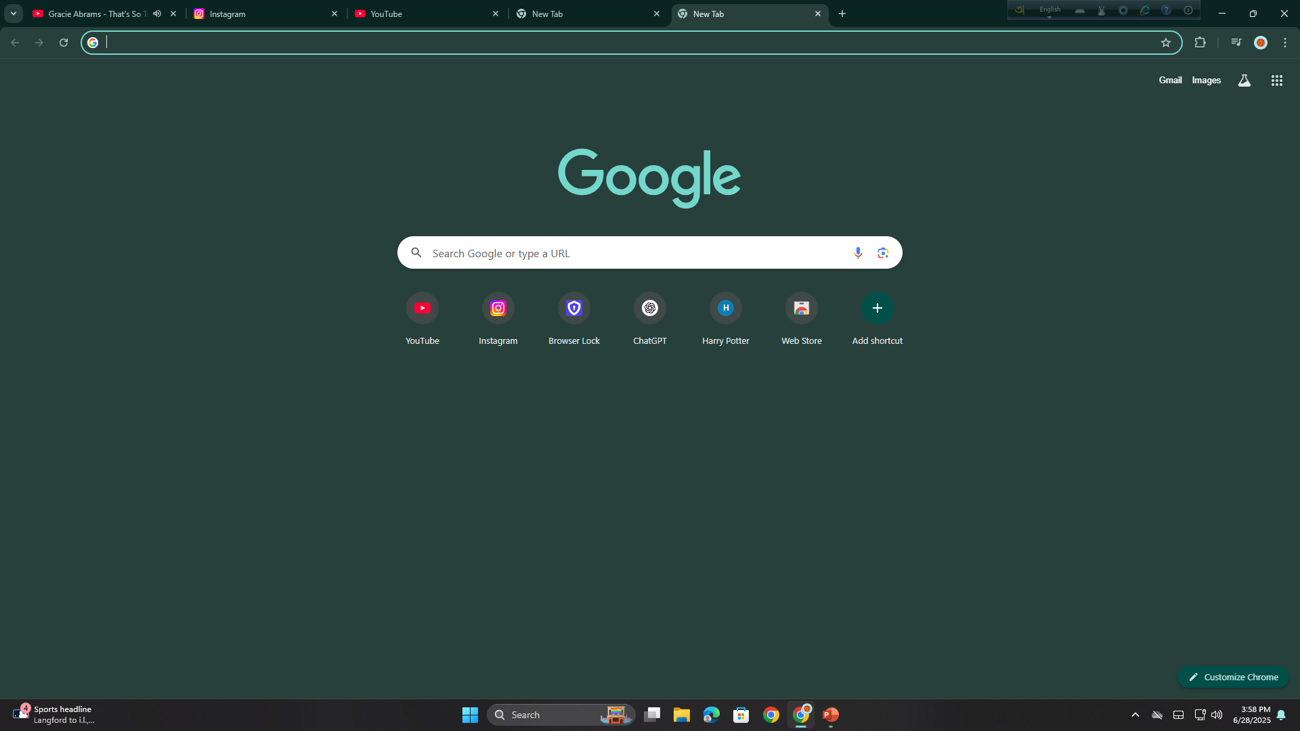Open media controls in the toolbar
This screenshot has height=731, width=1300.
click(x=1236, y=43)
